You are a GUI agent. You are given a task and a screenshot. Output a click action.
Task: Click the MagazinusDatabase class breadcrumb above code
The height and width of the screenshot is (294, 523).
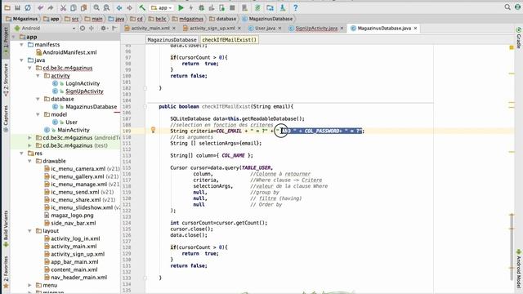pos(172,40)
